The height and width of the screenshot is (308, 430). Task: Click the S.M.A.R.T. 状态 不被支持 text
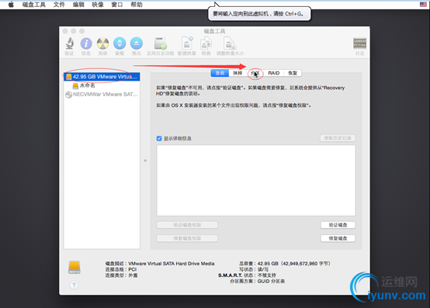point(247,275)
